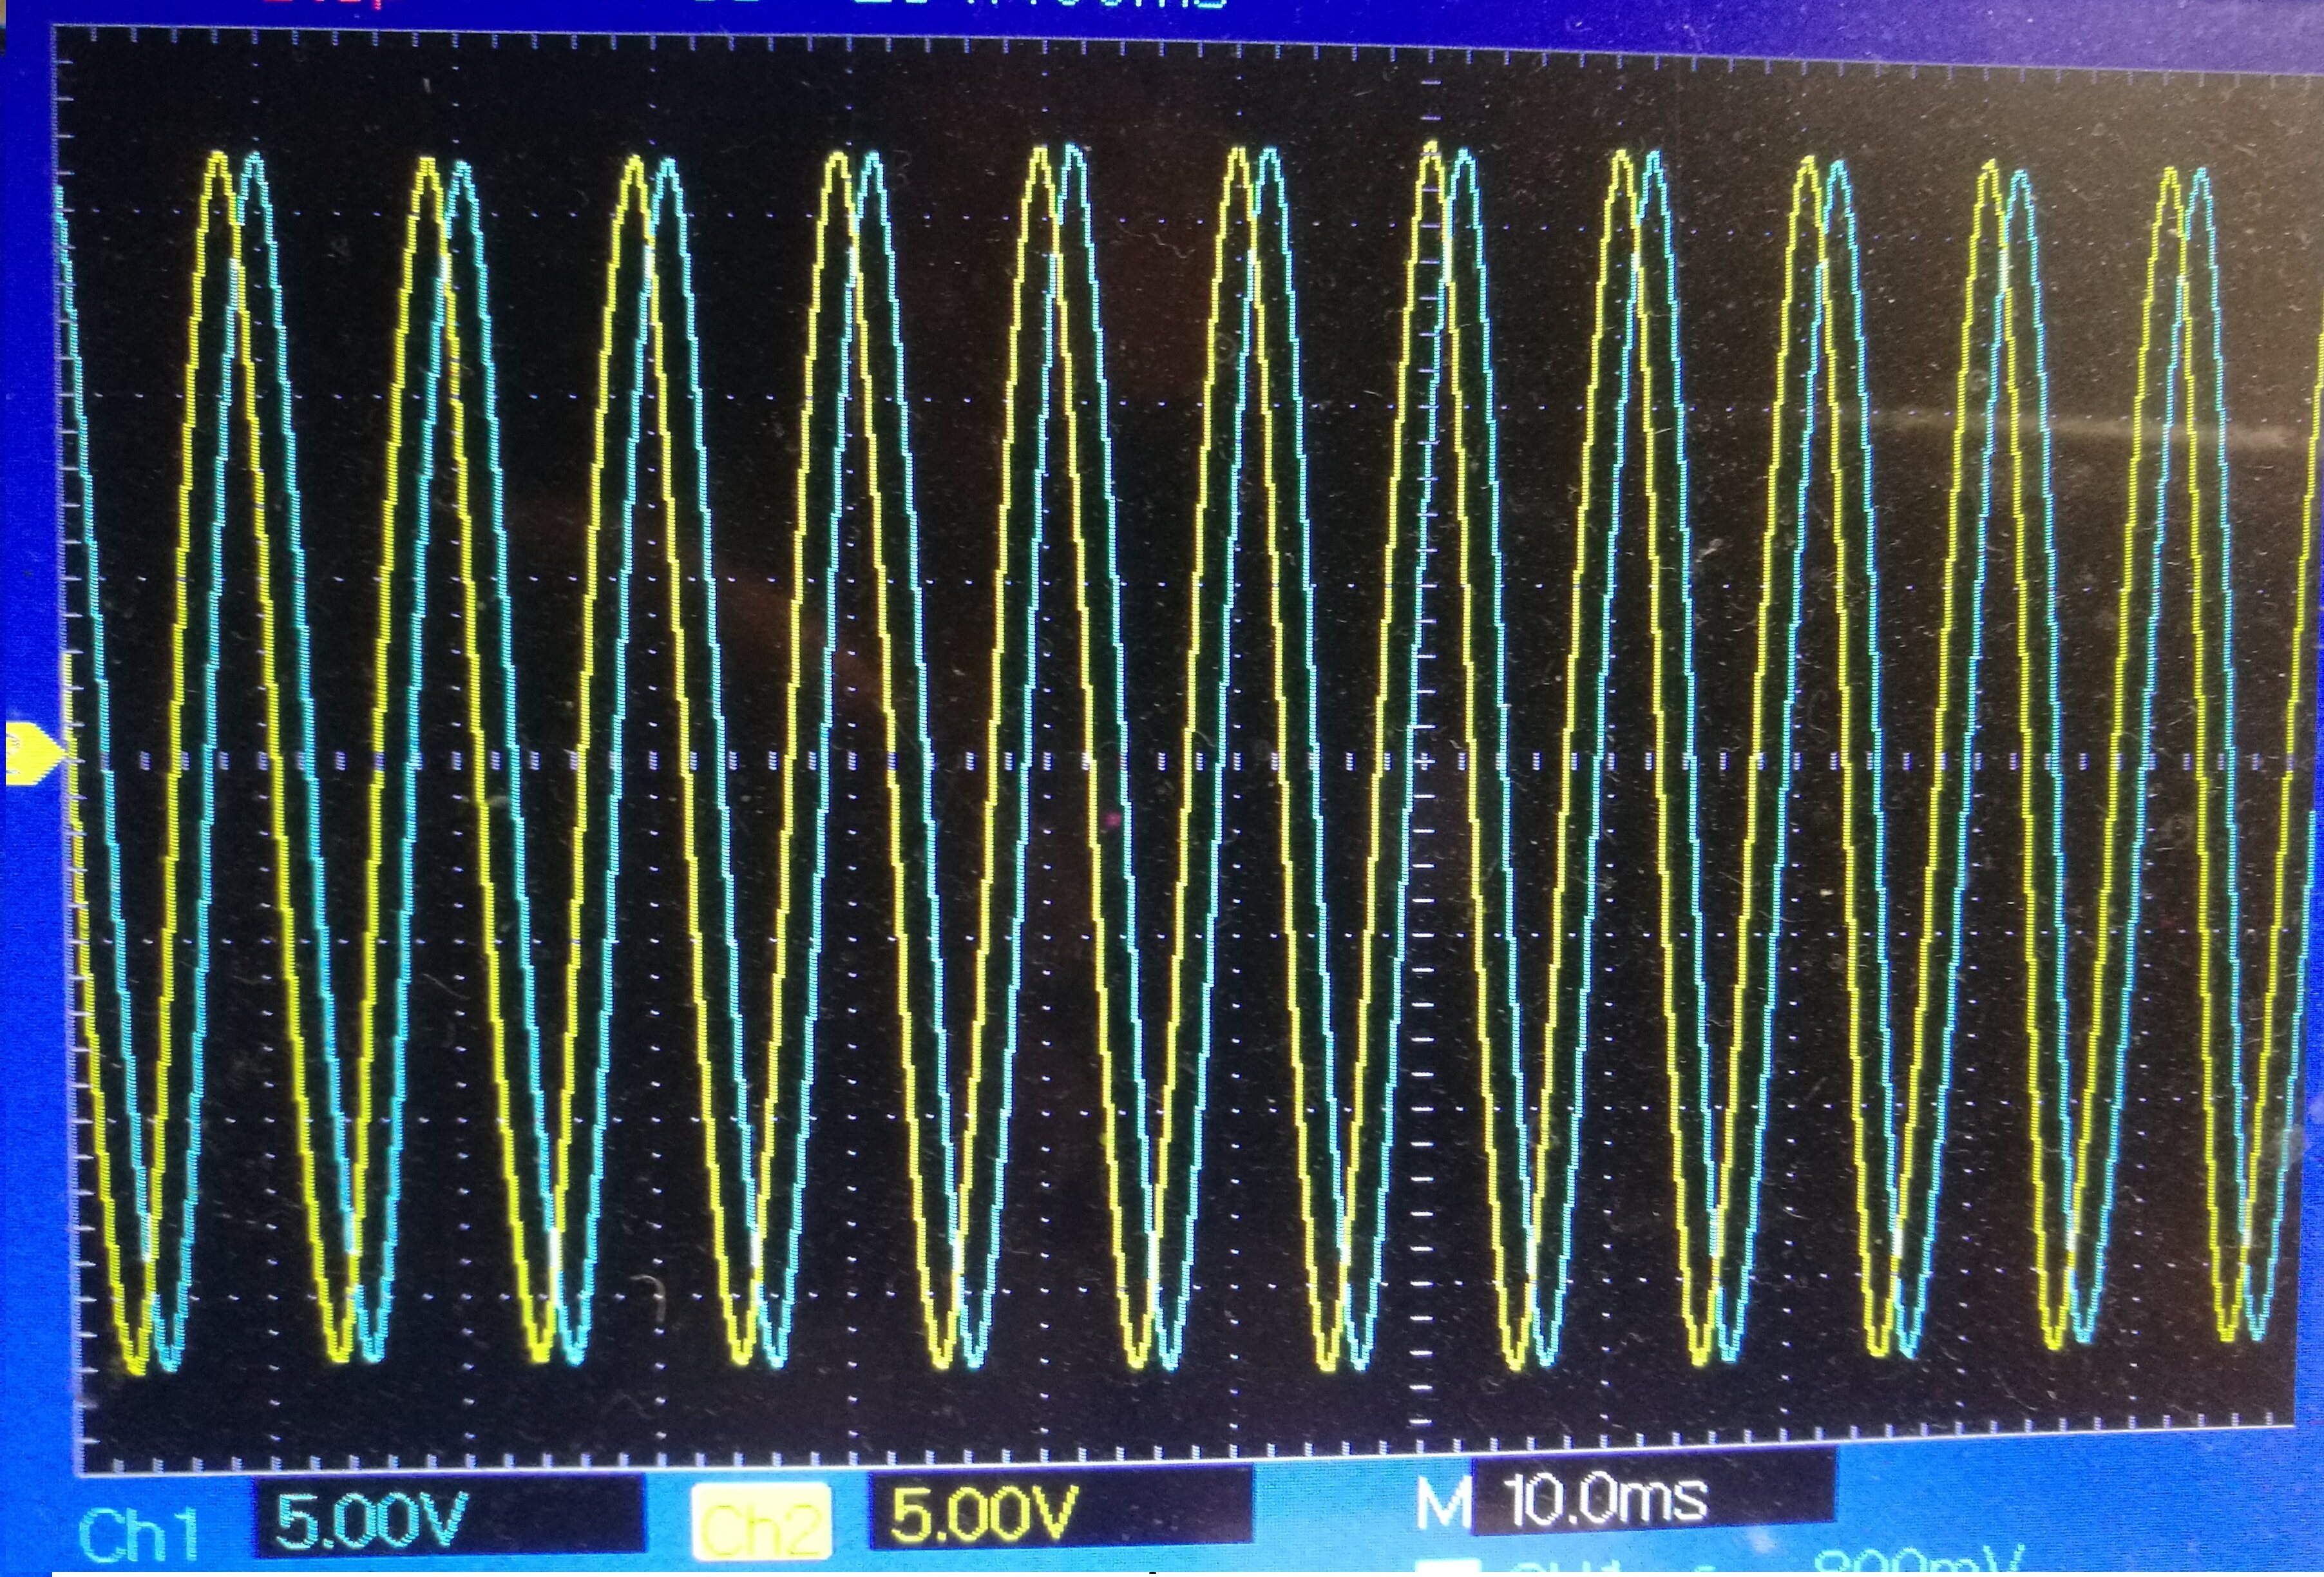Click the cyan time position readout at top
The width and height of the screenshot is (2324, 1577).
coord(1040,4)
